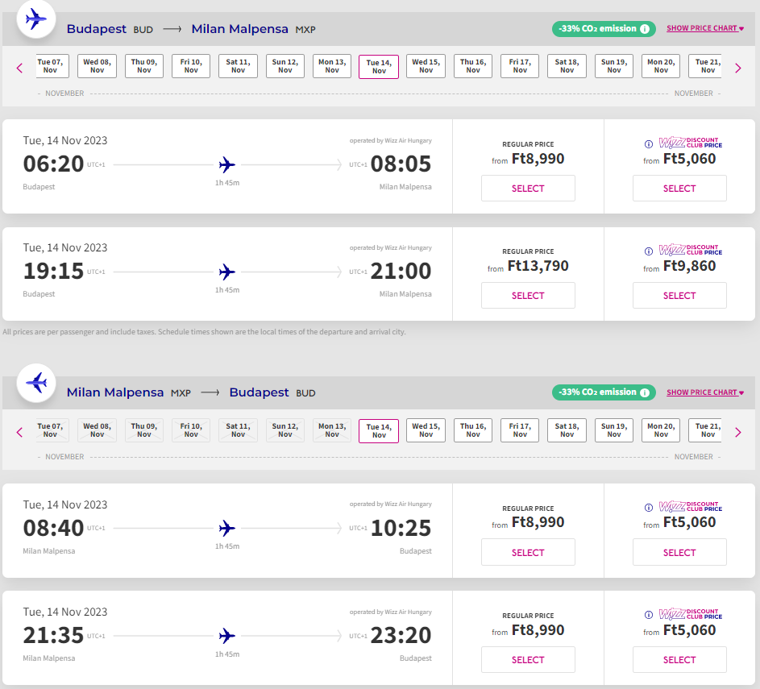Image resolution: width=760 pixels, height=689 pixels.
Task: Select Discount Club price for 06:20 flight
Action: 679,189
